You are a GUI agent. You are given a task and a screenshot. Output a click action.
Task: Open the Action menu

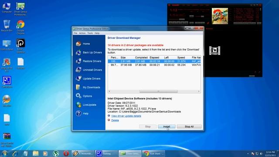[82, 33]
